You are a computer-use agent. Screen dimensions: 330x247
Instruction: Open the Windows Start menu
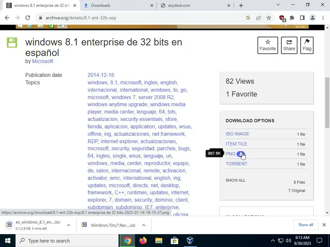[8, 241]
